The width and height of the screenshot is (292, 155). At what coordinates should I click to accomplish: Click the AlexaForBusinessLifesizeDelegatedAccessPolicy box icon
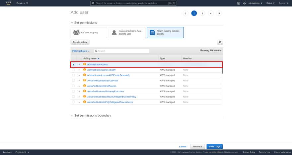tap(85, 97)
